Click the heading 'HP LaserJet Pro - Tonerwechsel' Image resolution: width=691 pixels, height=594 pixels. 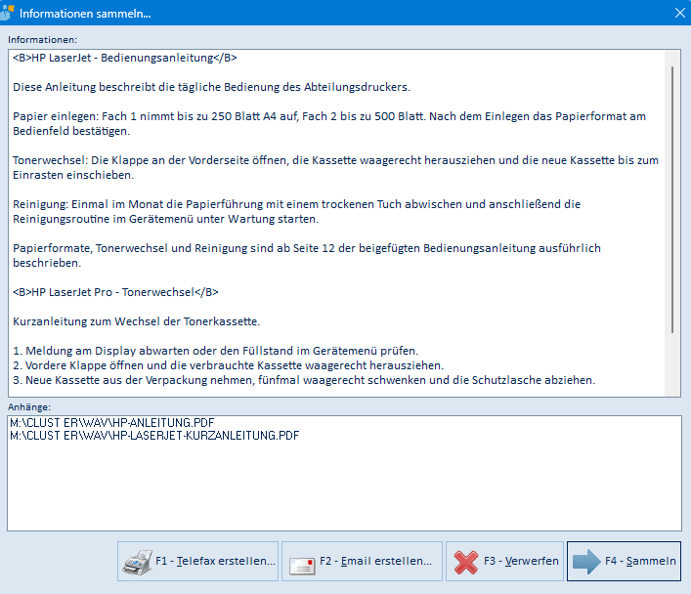point(115,292)
